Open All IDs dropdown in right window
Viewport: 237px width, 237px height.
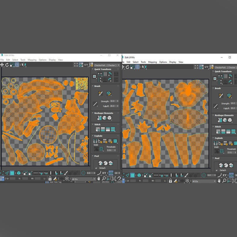(204, 181)
